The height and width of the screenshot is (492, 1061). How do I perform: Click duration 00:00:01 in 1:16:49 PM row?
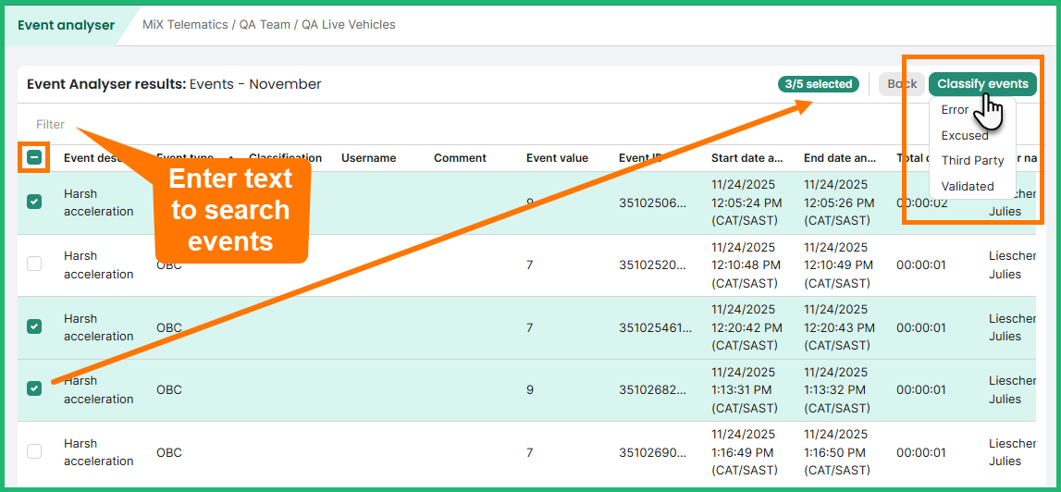click(919, 452)
